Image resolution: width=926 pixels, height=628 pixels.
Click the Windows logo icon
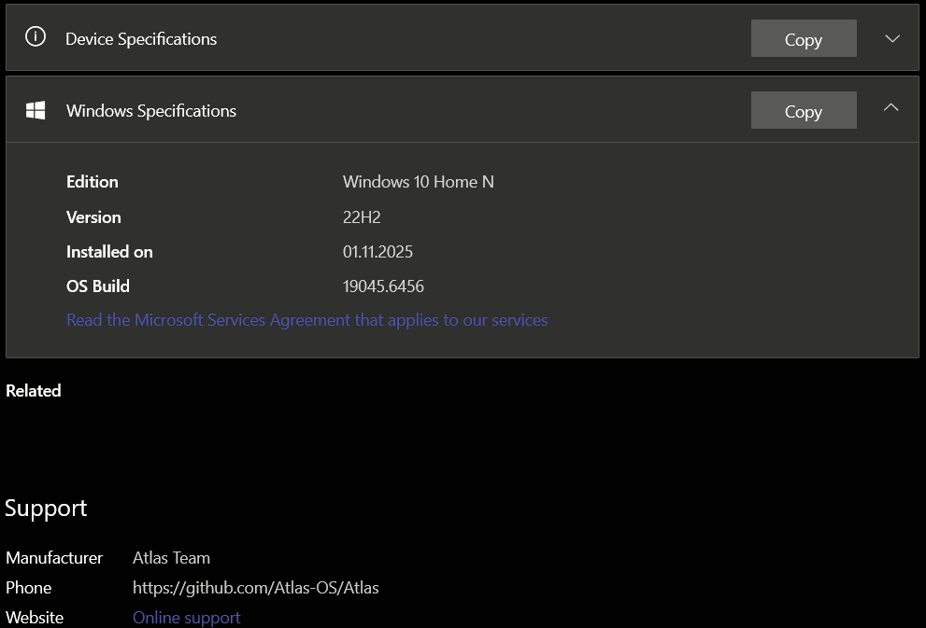click(36, 110)
